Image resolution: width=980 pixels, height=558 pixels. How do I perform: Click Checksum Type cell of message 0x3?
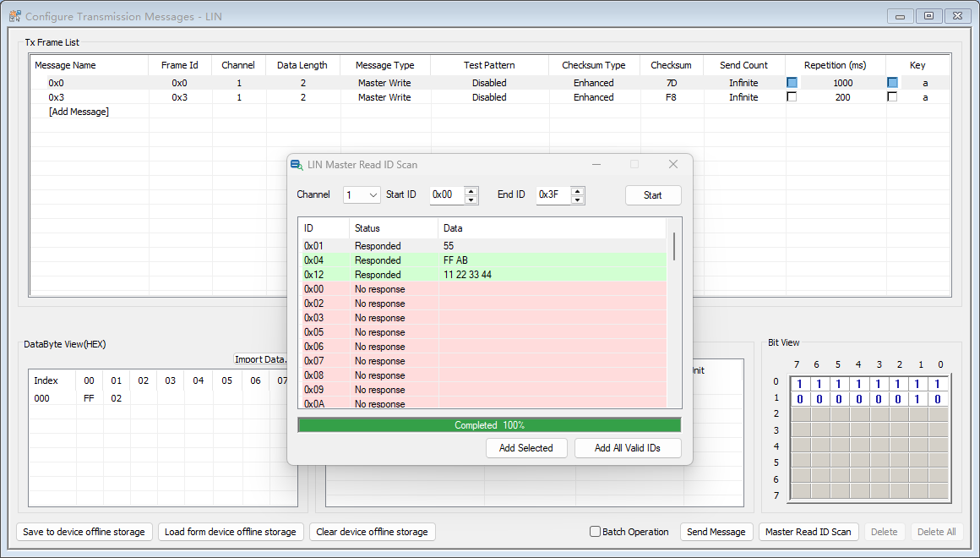tap(594, 97)
